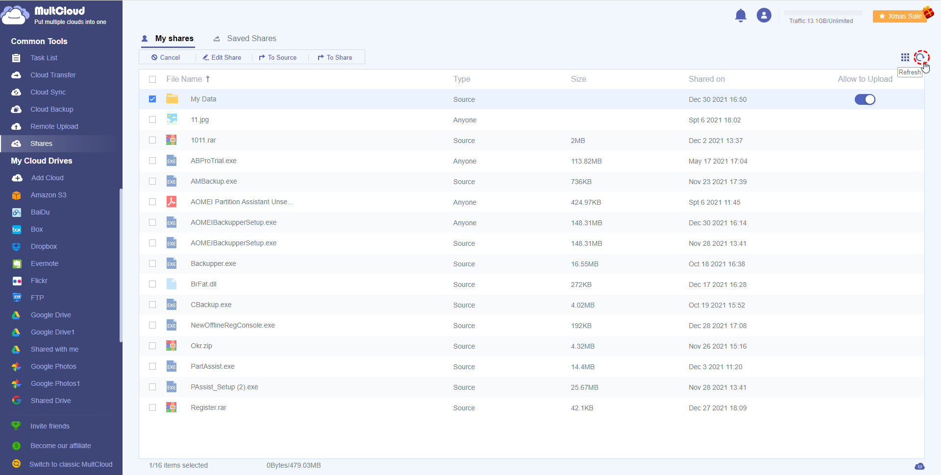The image size is (941, 475).
Task: Tick the checkbox for 1011.rar
Action: (152, 140)
